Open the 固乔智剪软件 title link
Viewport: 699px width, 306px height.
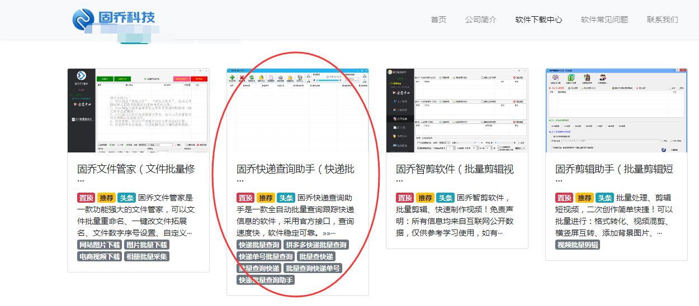(x=455, y=174)
